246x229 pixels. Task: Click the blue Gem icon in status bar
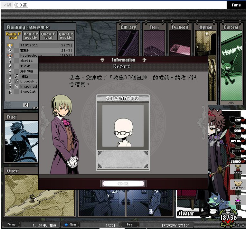pos(66,225)
